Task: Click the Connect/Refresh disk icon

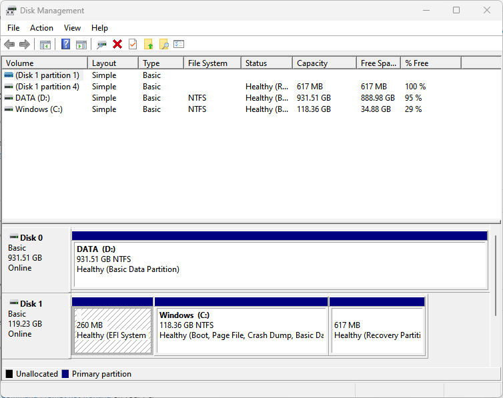Action: 101,45
